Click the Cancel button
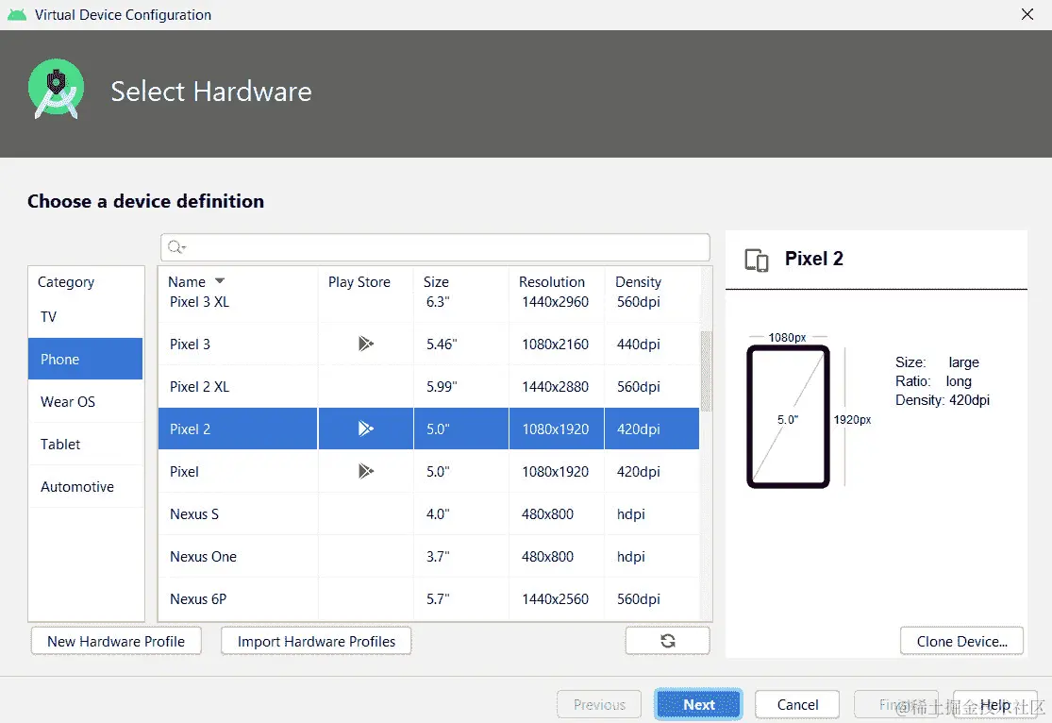1052x723 pixels. 797,704
